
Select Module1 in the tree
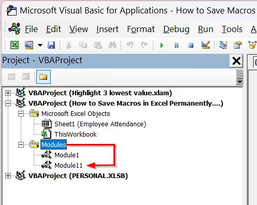pyautogui.click(x=67, y=155)
